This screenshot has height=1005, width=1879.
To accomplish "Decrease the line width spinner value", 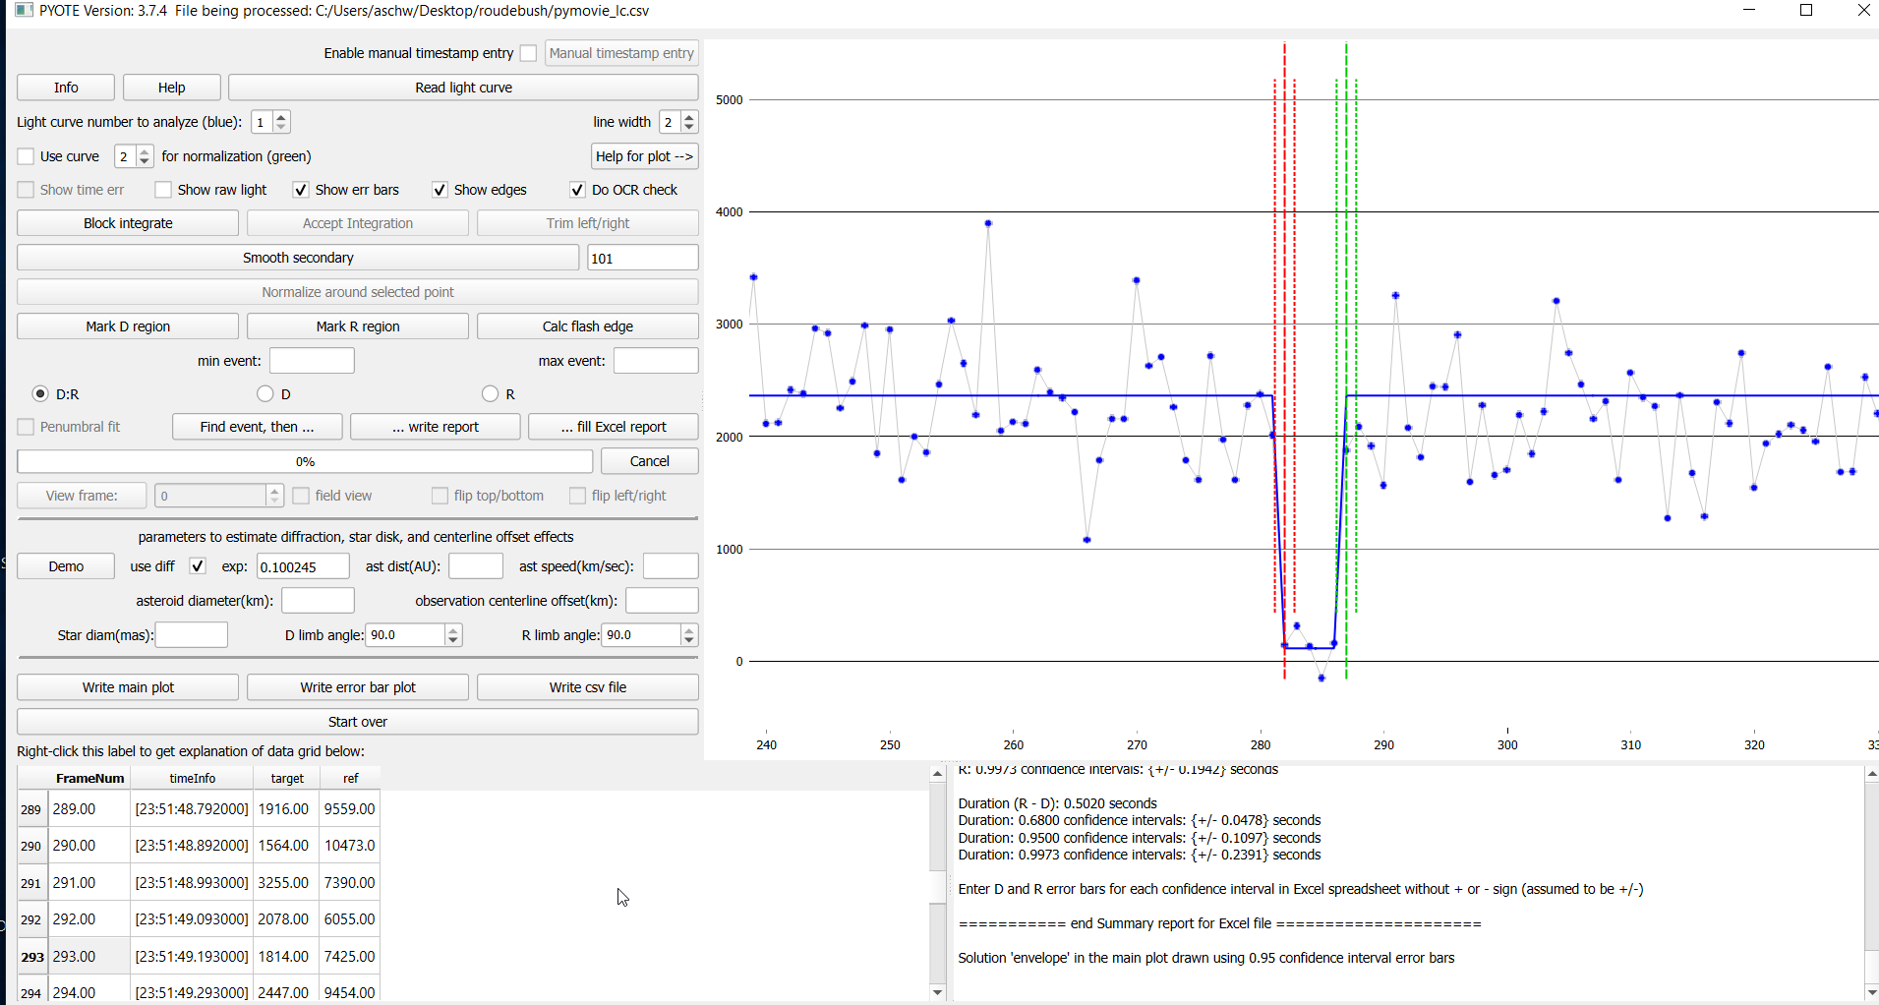I will (x=689, y=127).
